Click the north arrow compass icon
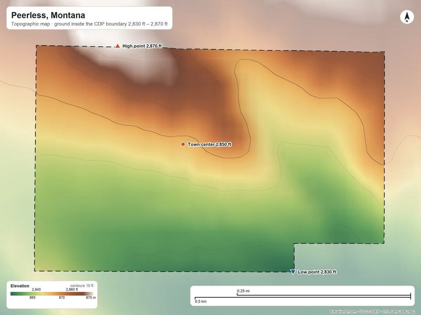 tap(407, 17)
